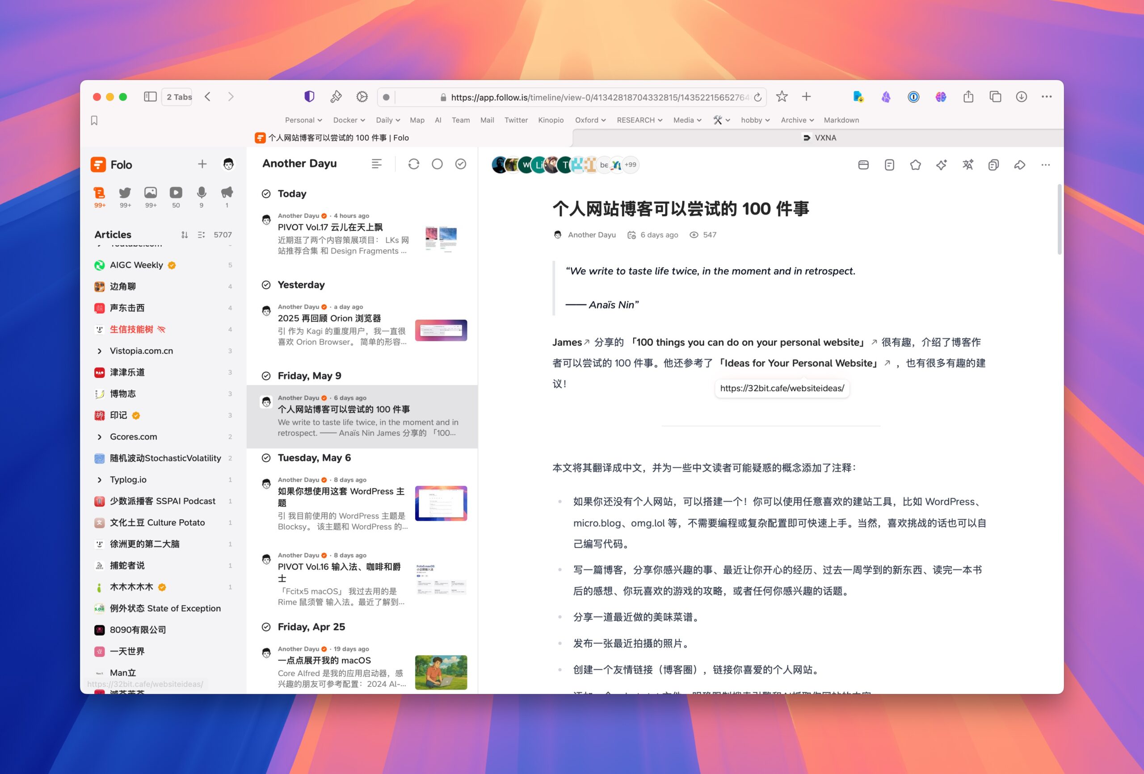Image resolution: width=1144 pixels, height=774 pixels.
Task: Open the Kinopio bookmark
Action: click(551, 120)
